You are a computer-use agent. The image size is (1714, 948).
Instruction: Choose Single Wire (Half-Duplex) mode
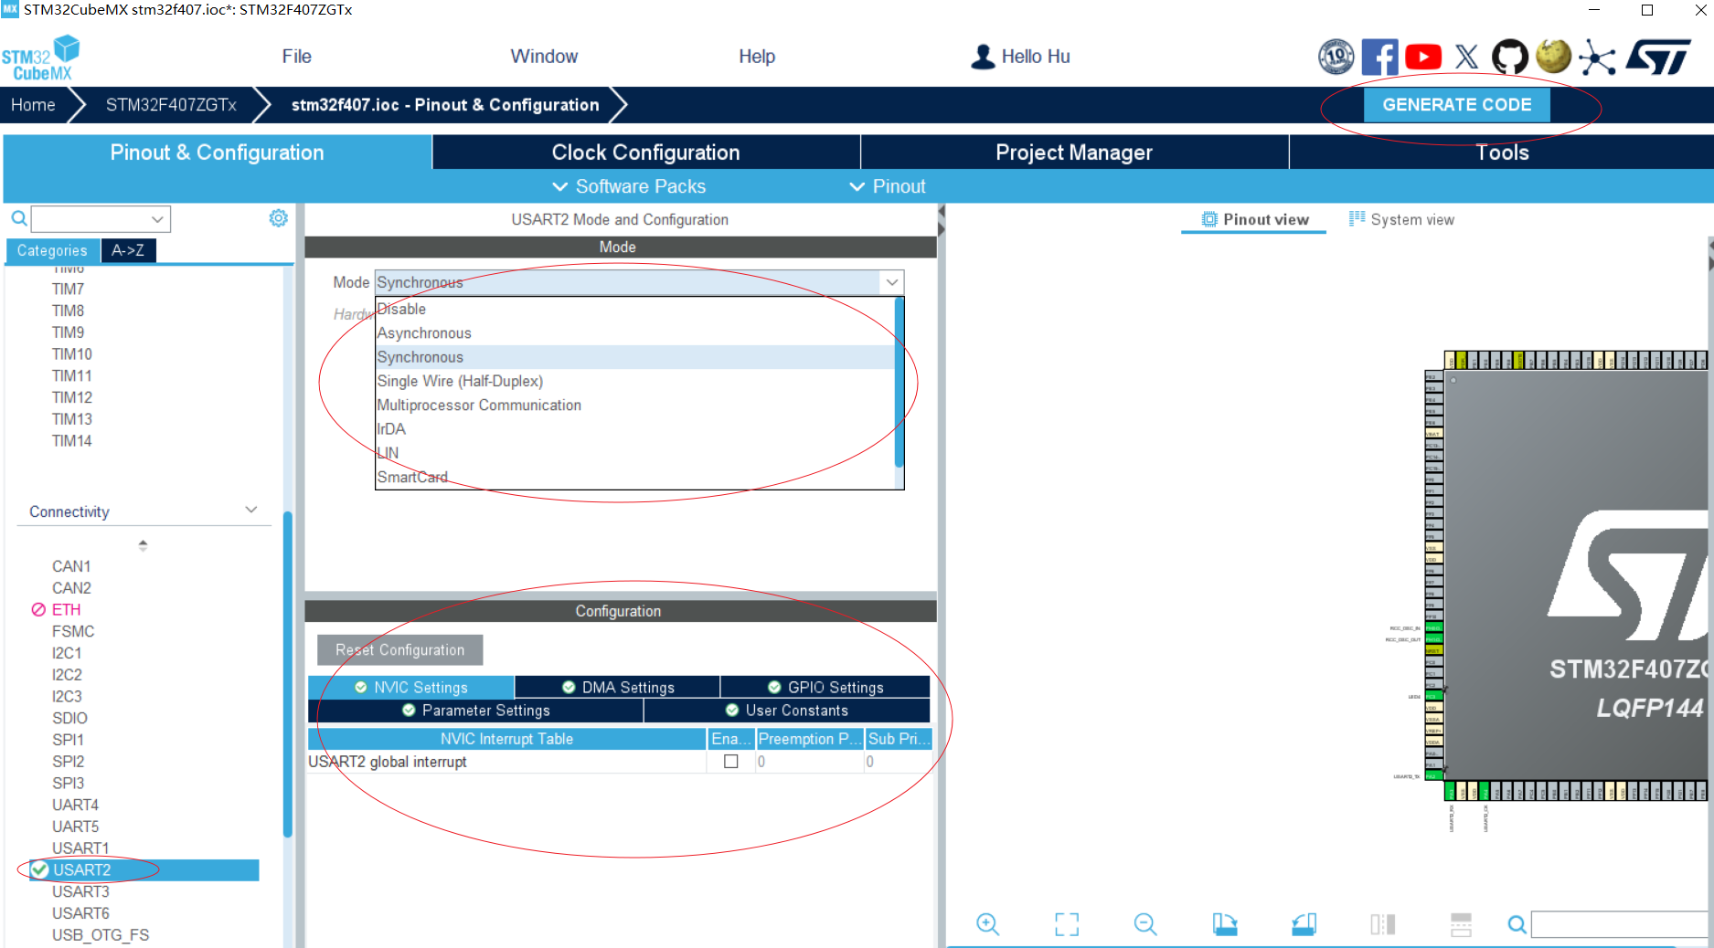634,381
